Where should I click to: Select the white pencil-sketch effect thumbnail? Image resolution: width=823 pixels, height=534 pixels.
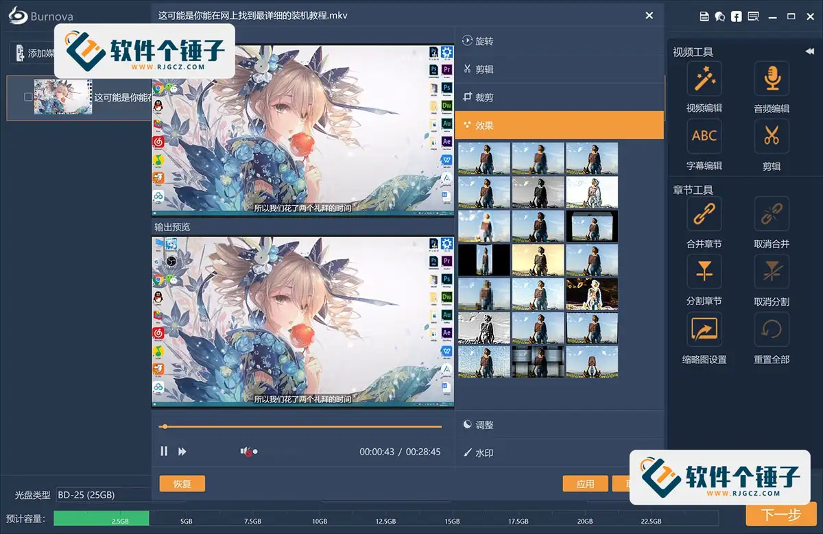(592, 193)
